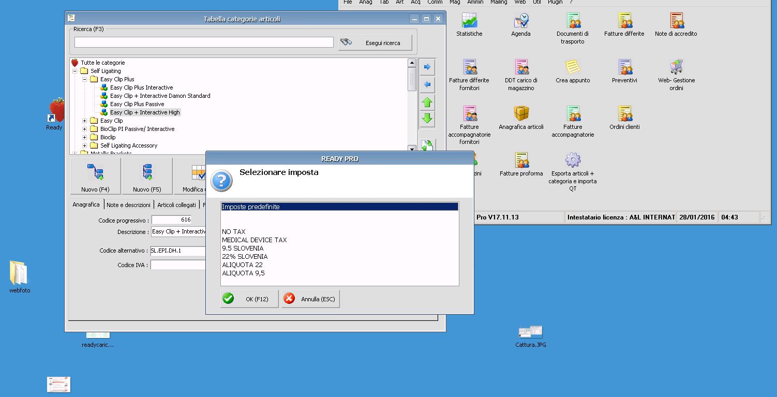Click the category tree scrollbar up arrow
This screenshot has height=397, width=777.
point(412,63)
